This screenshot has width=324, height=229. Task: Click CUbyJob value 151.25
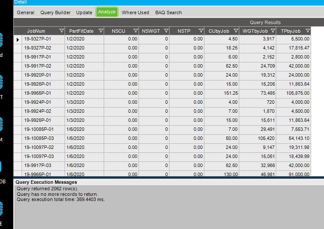[x=222, y=93]
